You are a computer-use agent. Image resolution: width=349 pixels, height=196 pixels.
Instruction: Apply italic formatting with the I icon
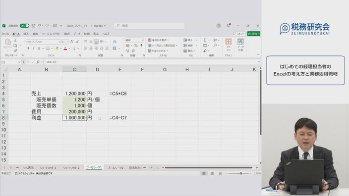tap(34, 49)
